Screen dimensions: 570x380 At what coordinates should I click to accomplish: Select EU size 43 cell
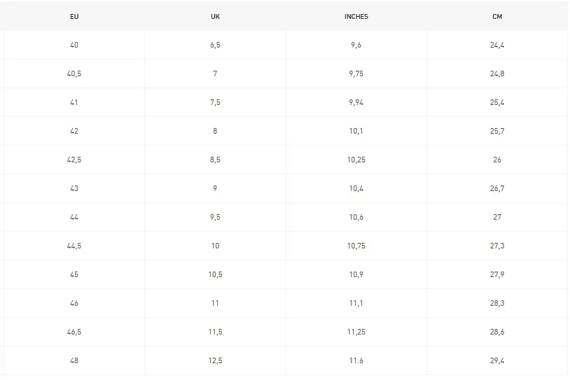[x=74, y=188]
